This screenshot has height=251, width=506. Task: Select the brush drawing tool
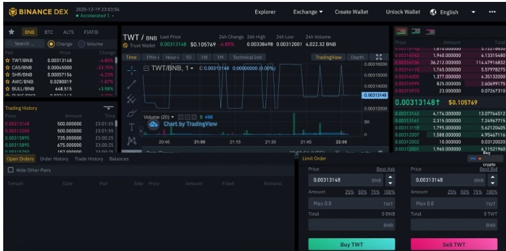(132, 113)
